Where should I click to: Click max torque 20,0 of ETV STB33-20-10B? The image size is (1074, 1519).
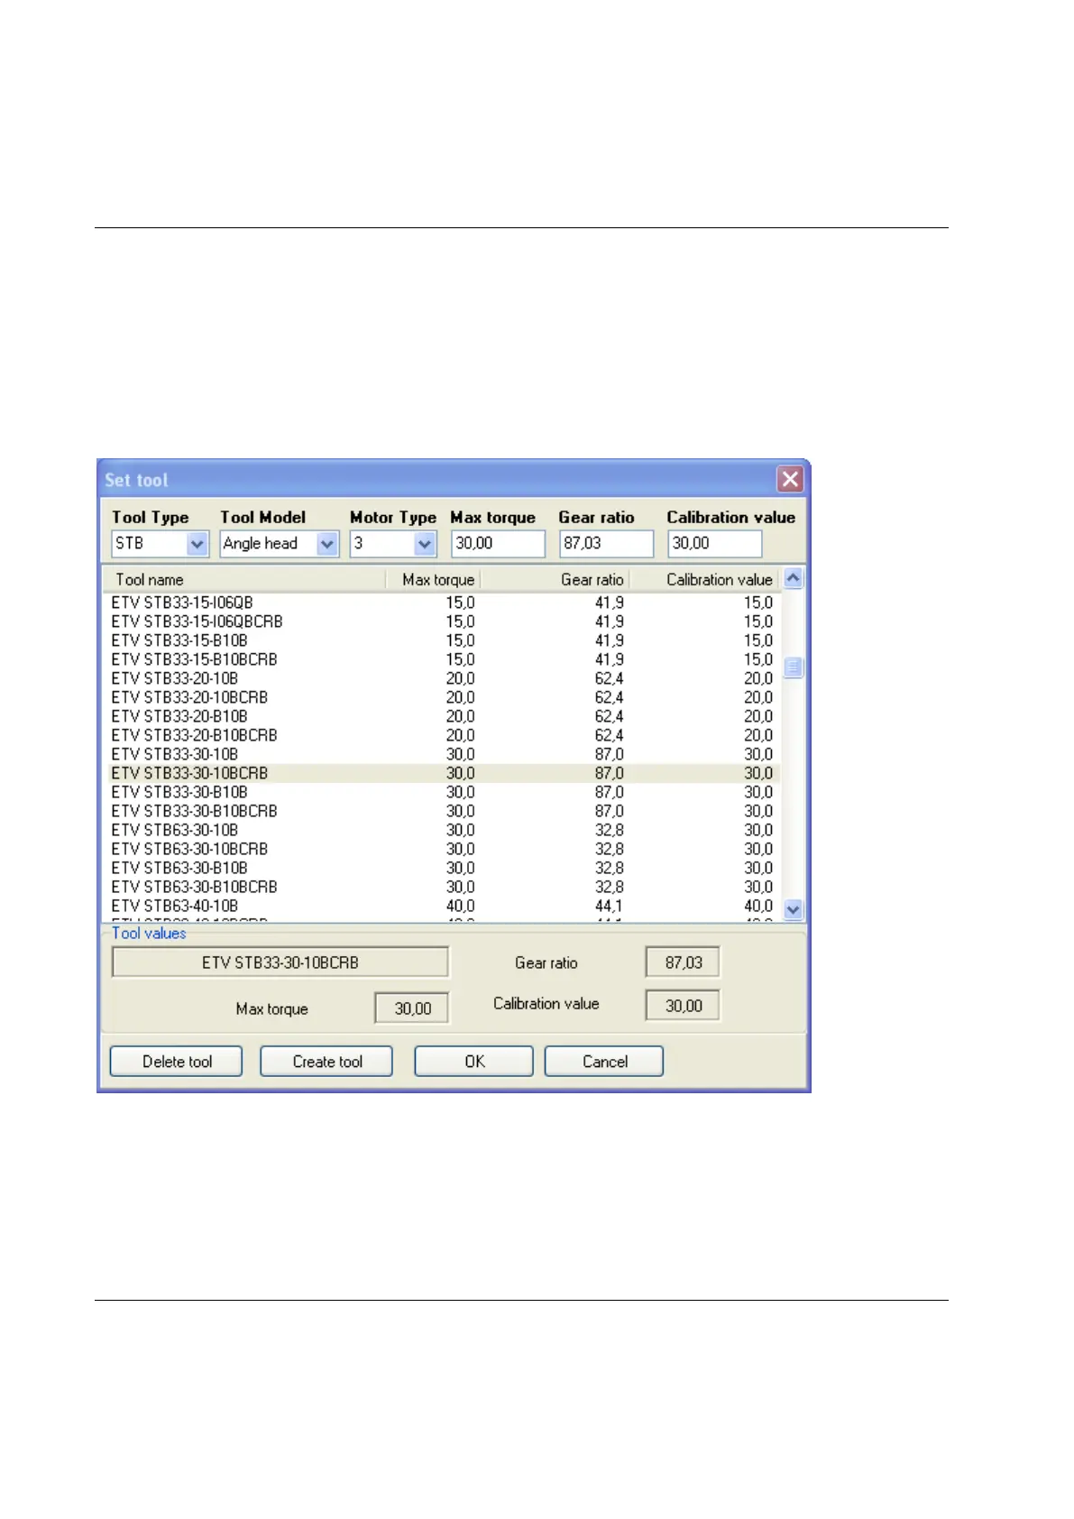(x=460, y=678)
